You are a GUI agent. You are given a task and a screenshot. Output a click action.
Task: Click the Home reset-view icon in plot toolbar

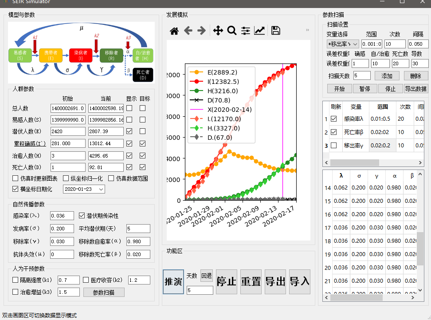174,31
